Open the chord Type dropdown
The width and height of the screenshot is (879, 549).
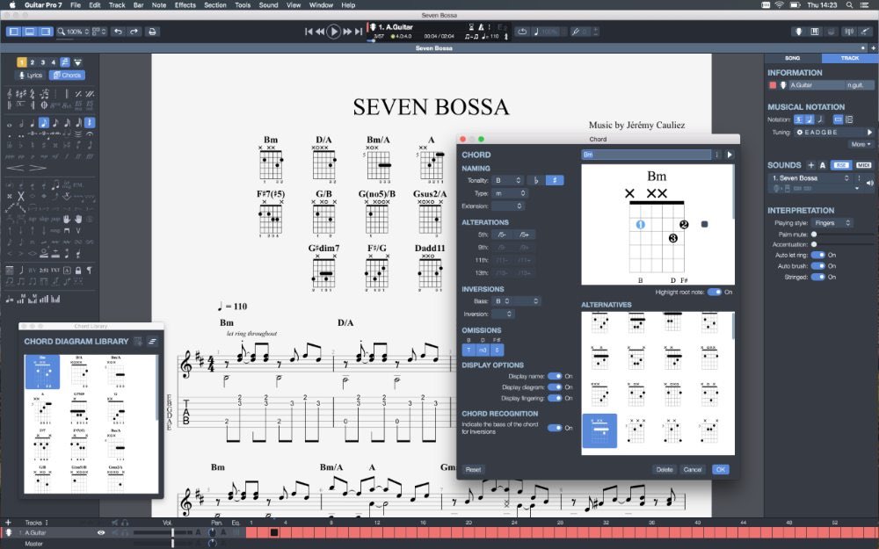[x=508, y=192]
